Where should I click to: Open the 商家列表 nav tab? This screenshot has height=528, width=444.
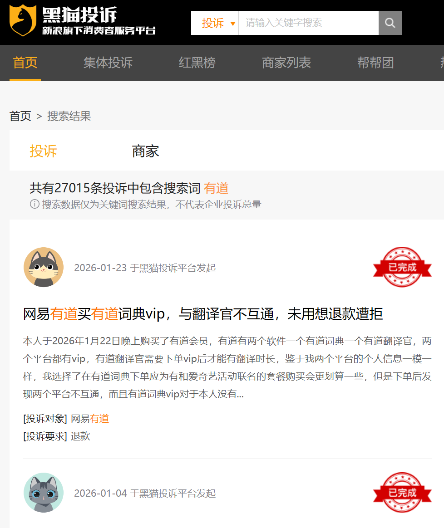tap(286, 63)
